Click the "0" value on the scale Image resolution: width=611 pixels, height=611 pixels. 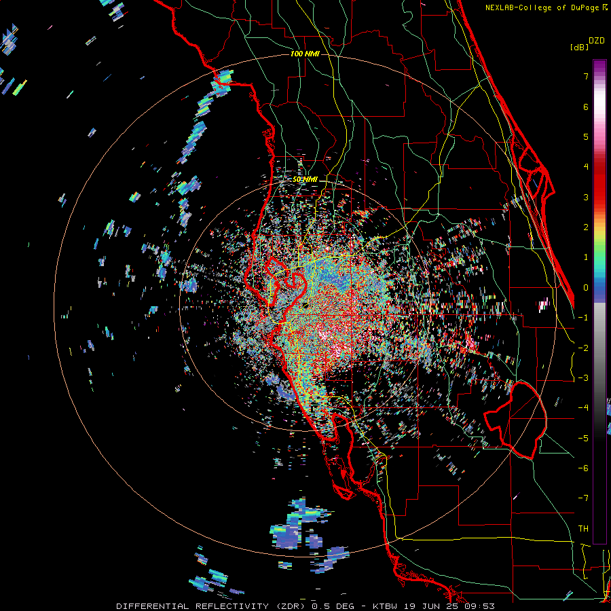(586, 288)
